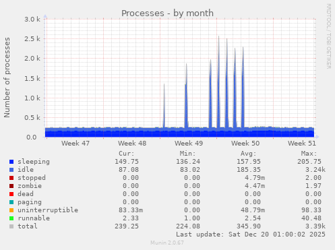This screenshot has height=250, width=335.
Task: Click the 'Last update' timestamp text
Action: click(x=251, y=235)
